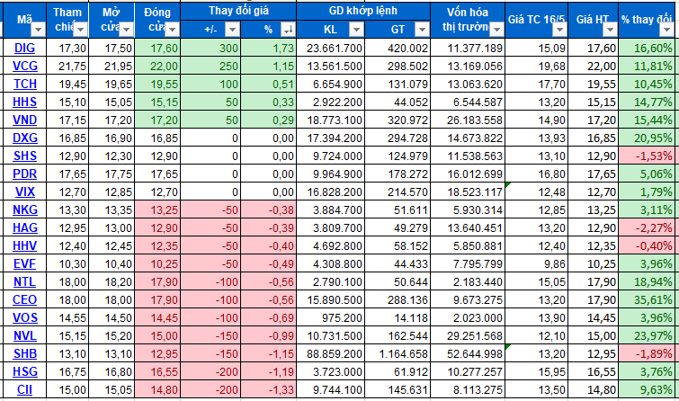Select DIG traded value 420.002
Screen dimensions: 679x401
(398, 48)
